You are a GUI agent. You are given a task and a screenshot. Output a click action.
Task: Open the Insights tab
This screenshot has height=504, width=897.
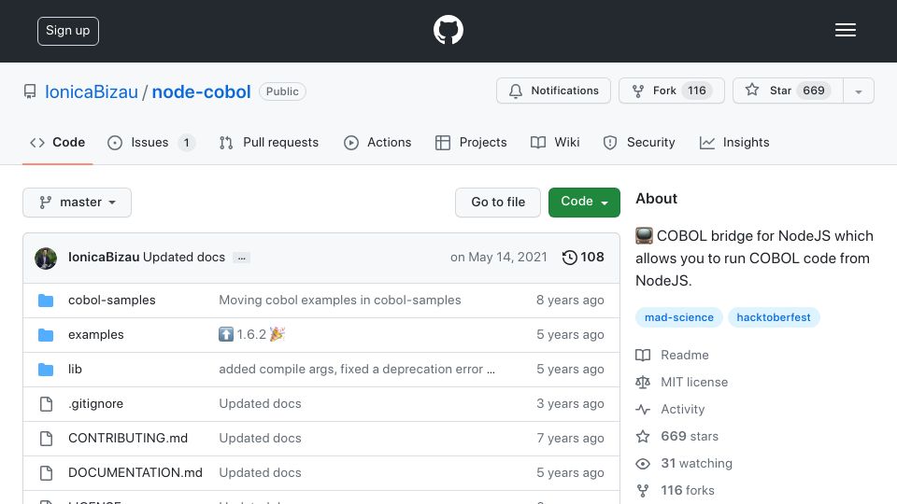pos(734,142)
